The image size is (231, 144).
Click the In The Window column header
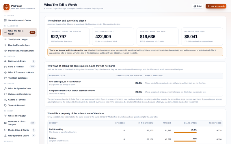[x=146, y=123]
